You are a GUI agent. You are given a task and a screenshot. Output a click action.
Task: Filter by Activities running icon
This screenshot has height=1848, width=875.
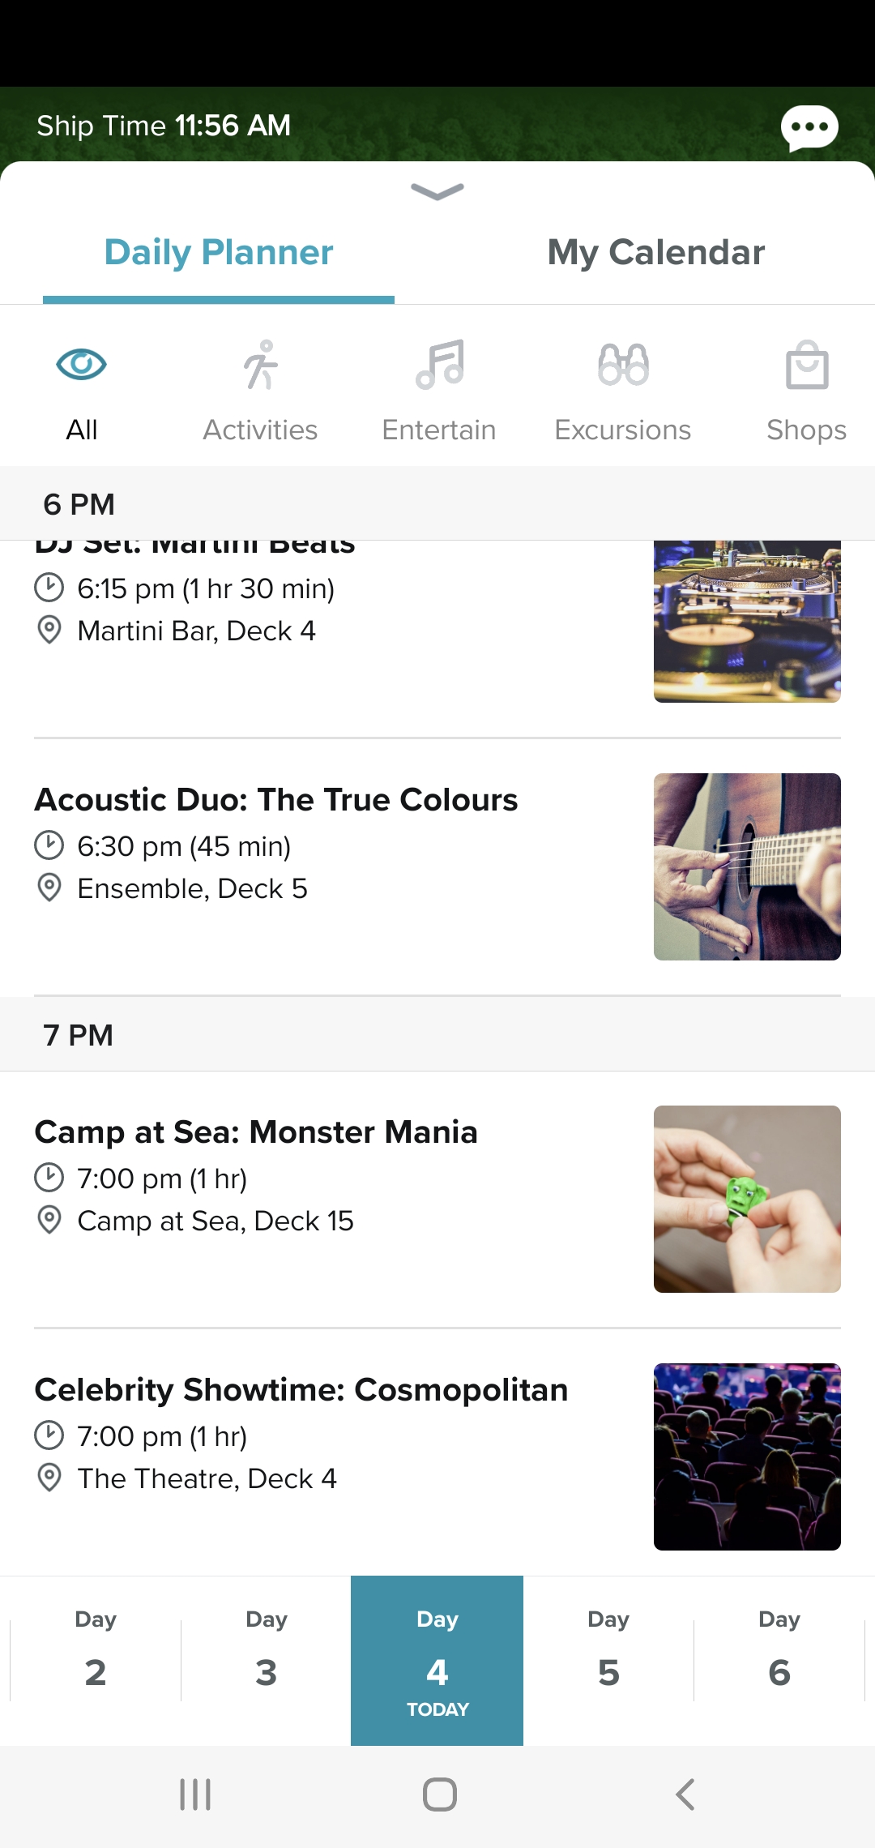[260, 366]
